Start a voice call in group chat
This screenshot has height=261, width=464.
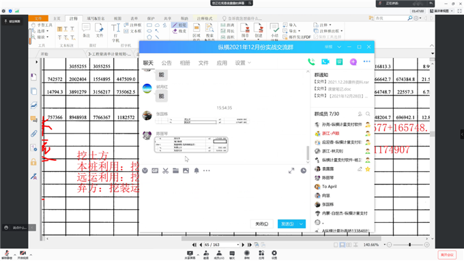point(311,62)
